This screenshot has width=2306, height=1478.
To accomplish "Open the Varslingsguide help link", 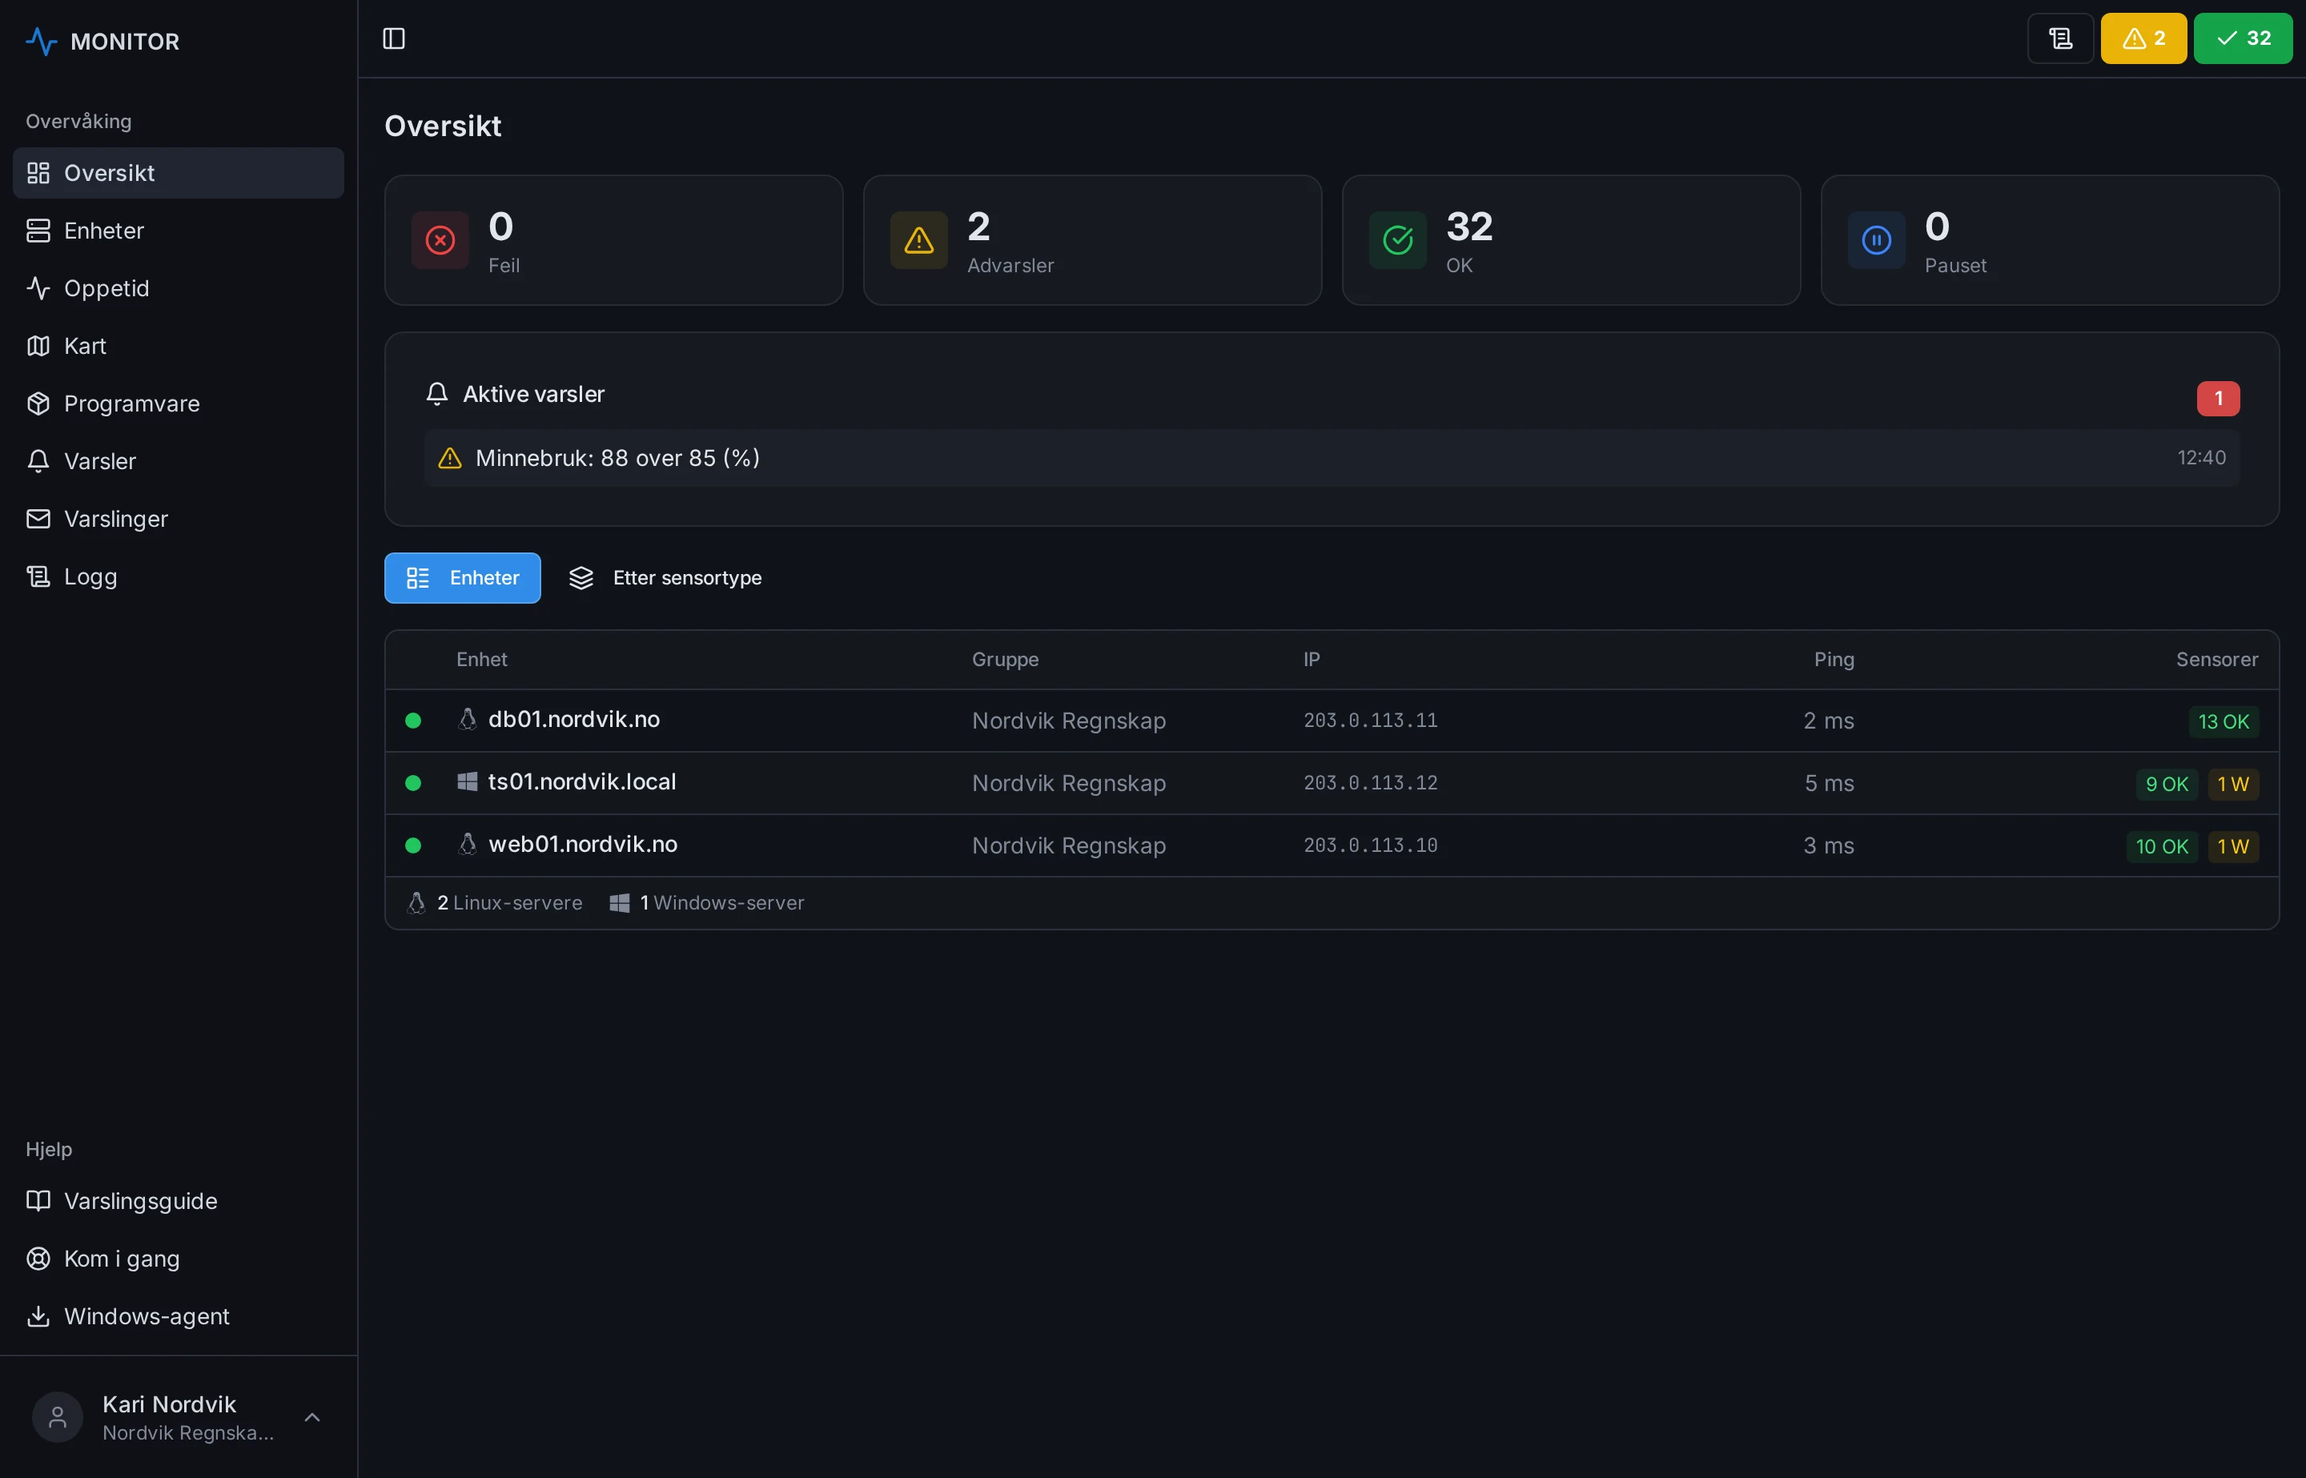I will coord(179,1201).
